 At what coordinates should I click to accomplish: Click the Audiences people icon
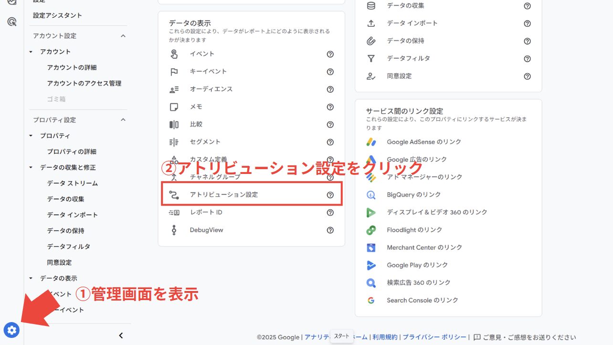(174, 89)
